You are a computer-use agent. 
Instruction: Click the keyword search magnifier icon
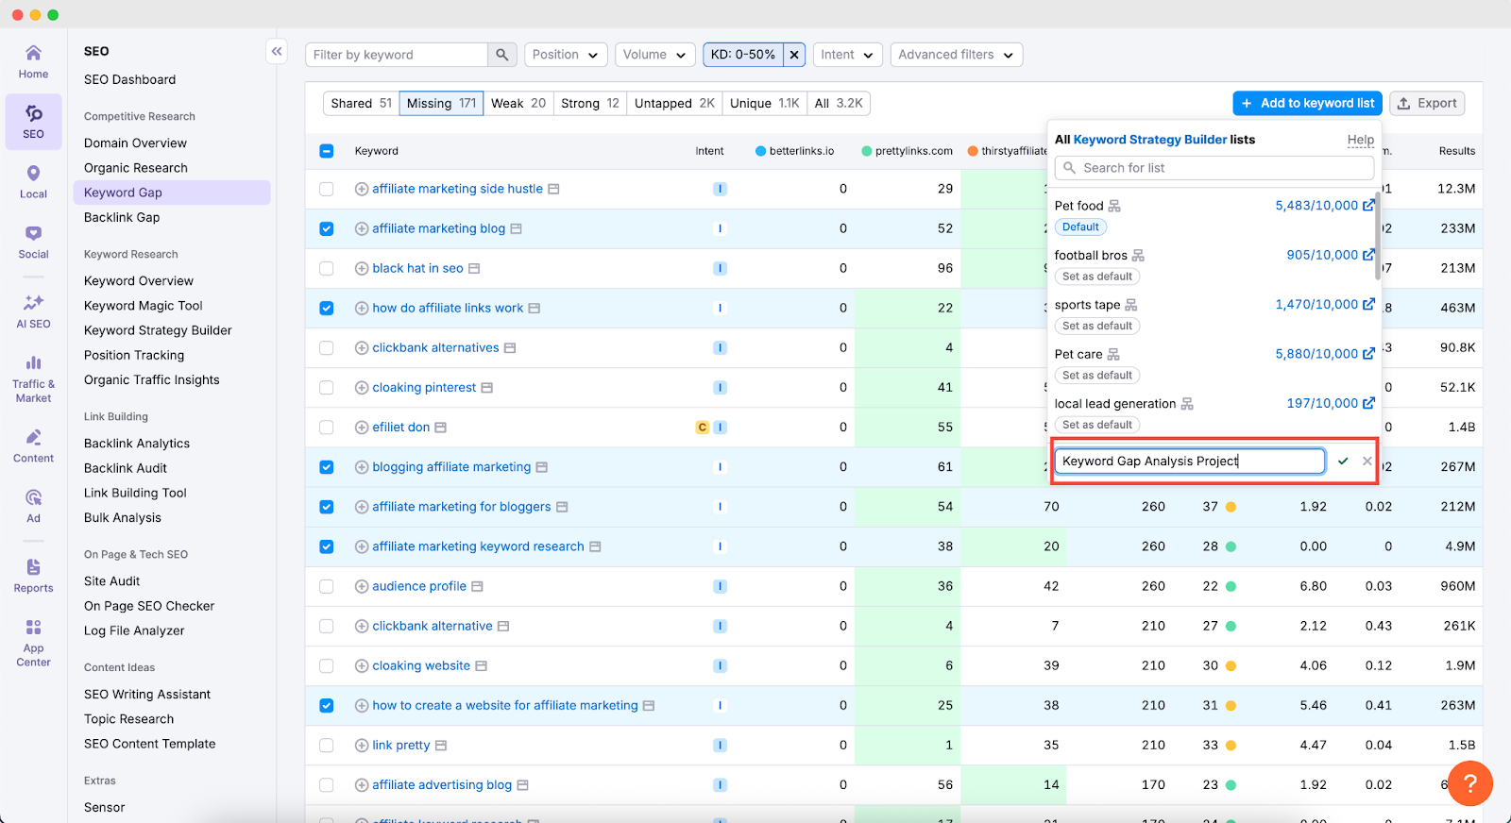(501, 55)
